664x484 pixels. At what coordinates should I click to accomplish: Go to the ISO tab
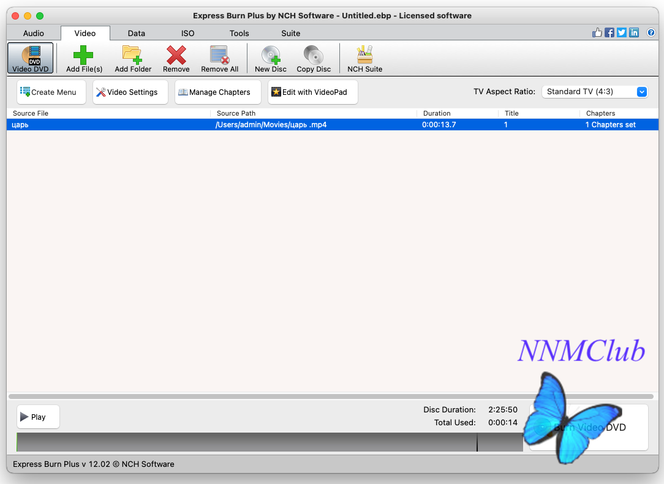click(187, 33)
